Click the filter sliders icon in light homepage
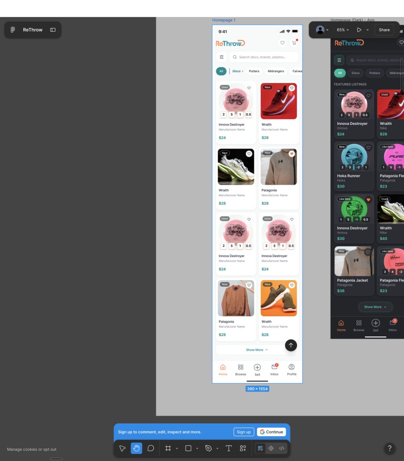 click(x=222, y=57)
